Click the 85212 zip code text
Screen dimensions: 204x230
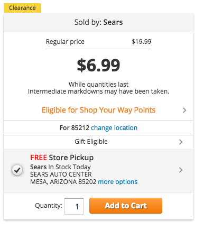(x=80, y=128)
